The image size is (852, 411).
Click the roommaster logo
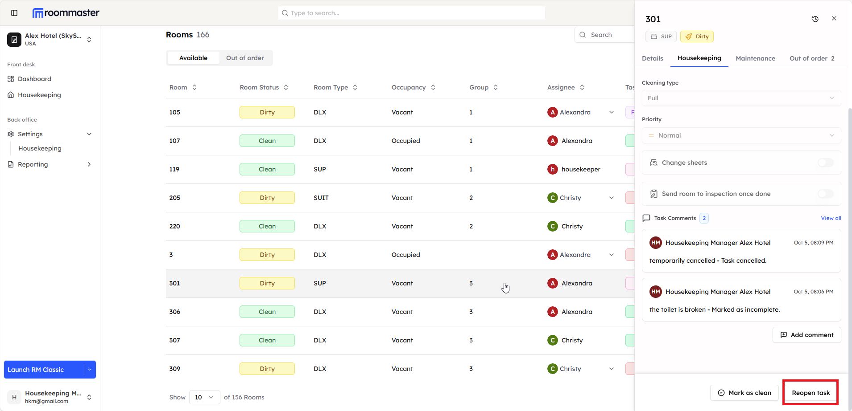pyautogui.click(x=66, y=13)
